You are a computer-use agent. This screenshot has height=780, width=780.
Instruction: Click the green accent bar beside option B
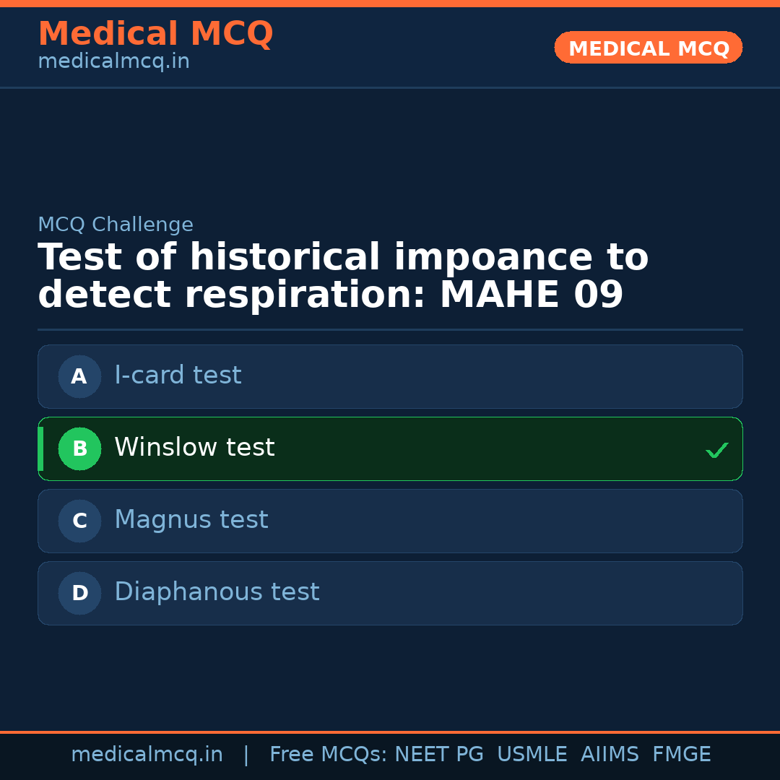coord(40,448)
